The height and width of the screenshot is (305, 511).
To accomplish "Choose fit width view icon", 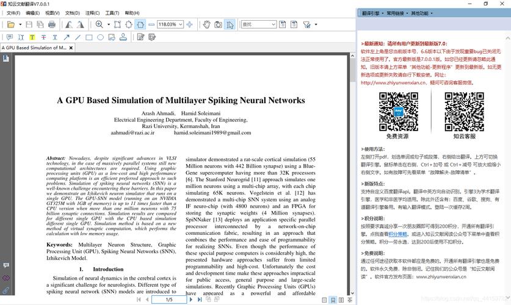I will [140, 24].
